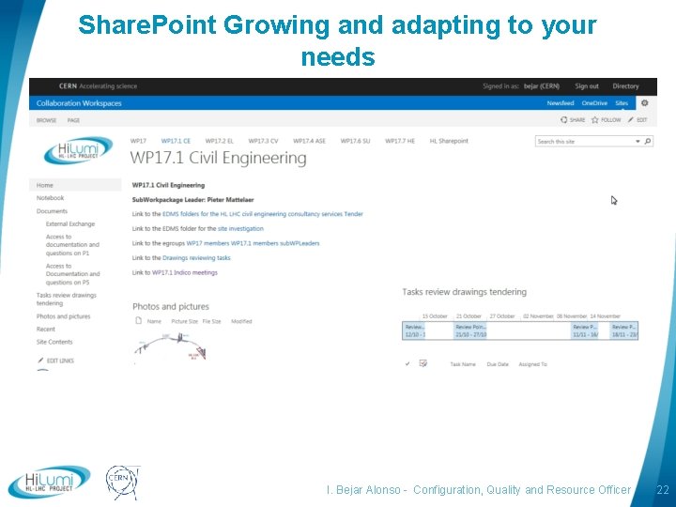Sort by Task Name column header
676x507 pixels.
[463, 364]
